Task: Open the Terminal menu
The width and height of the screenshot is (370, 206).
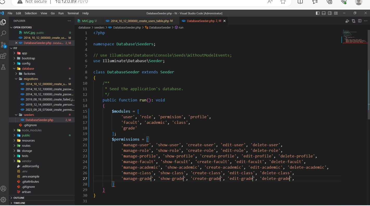Action: pyautogui.click(x=73, y=13)
